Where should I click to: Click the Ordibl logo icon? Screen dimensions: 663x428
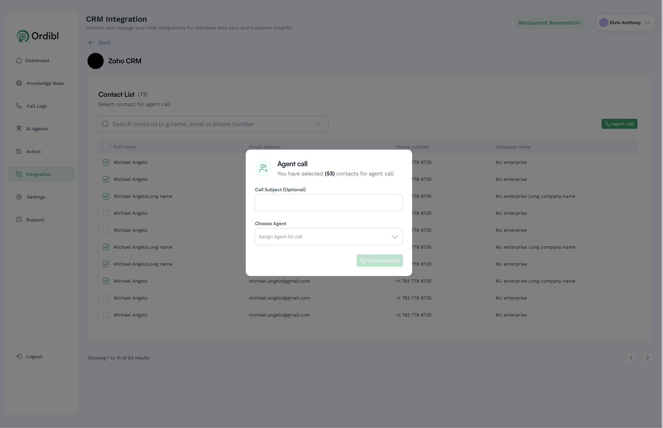[x=23, y=36]
